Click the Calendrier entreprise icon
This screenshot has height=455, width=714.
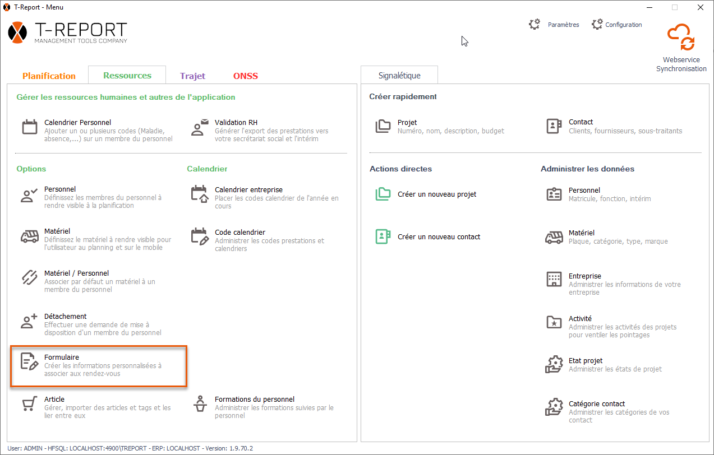click(x=200, y=194)
